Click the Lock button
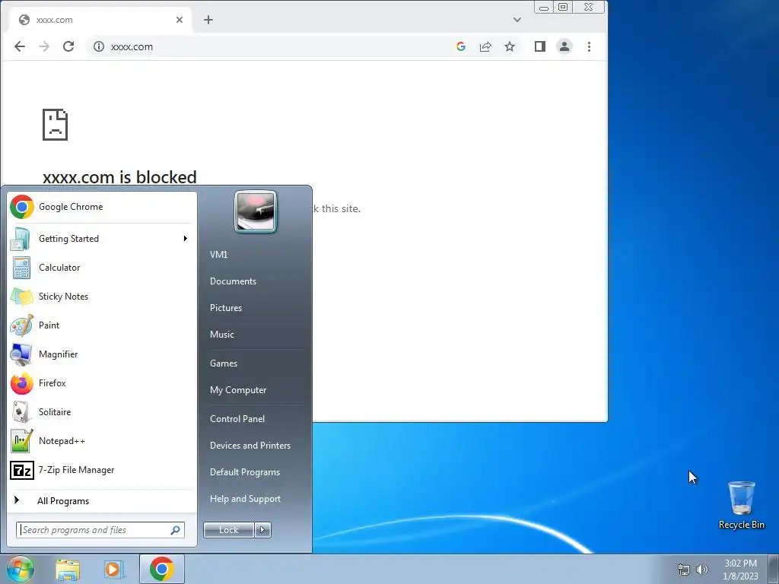This screenshot has width=779, height=584. click(228, 530)
